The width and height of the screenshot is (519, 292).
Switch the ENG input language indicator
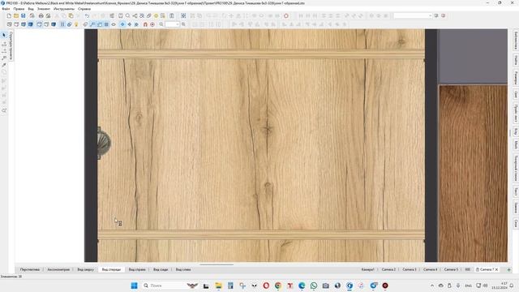469,286
